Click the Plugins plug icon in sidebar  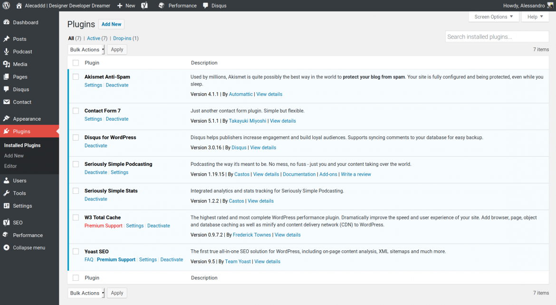click(6, 131)
